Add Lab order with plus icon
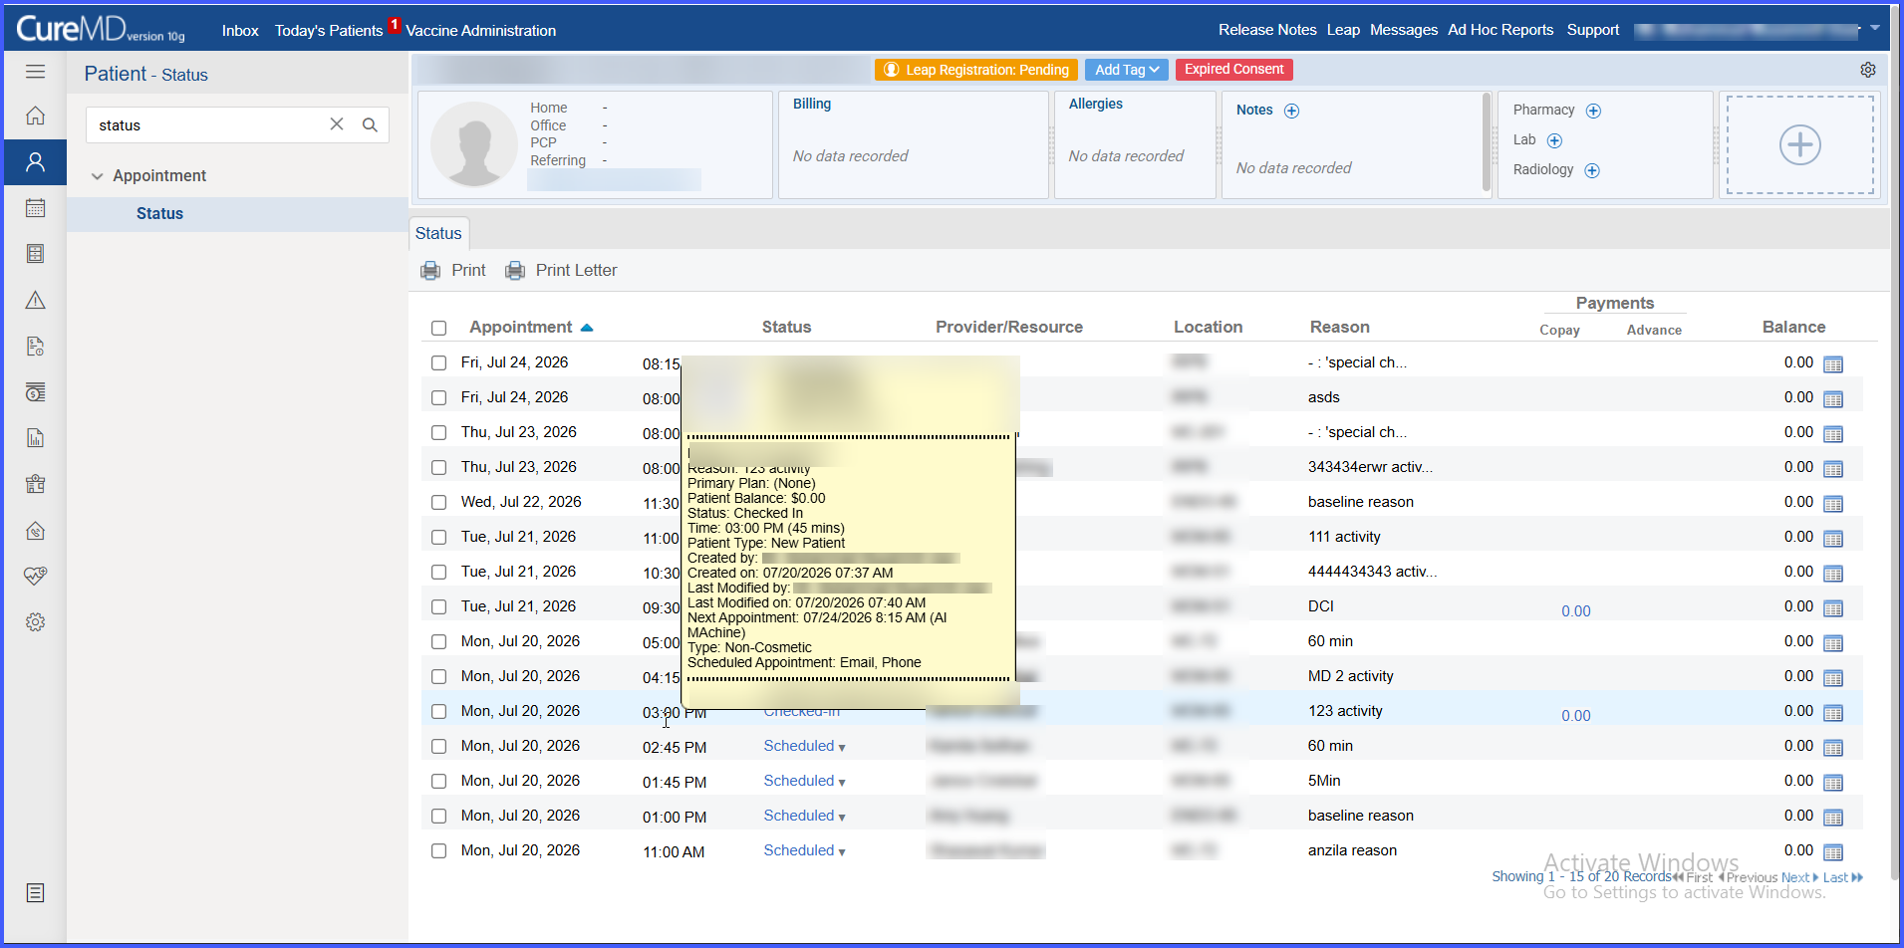This screenshot has width=1904, height=948. tap(1554, 140)
